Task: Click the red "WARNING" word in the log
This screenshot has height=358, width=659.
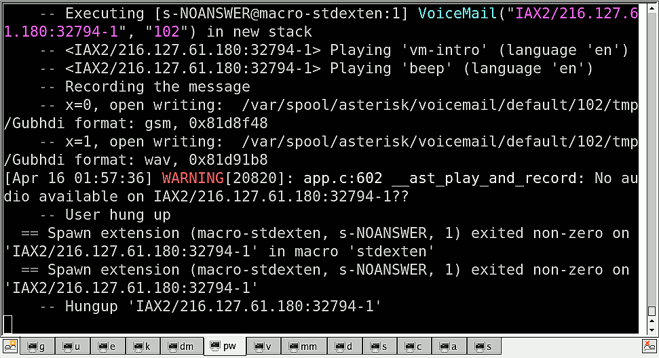Action: [193, 178]
